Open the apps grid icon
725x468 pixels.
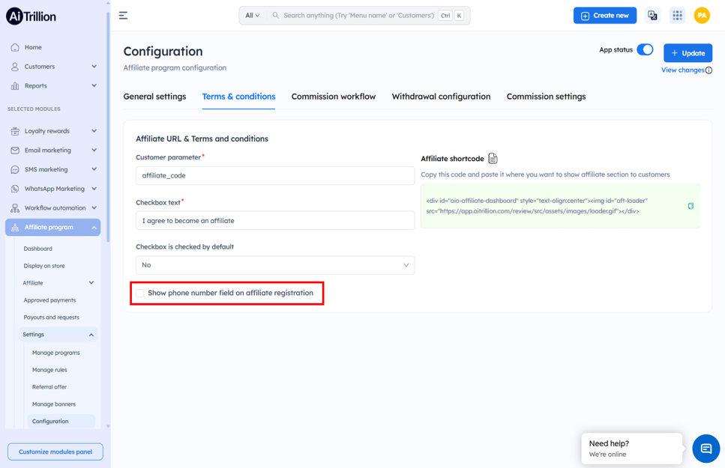click(x=677, y=15)
